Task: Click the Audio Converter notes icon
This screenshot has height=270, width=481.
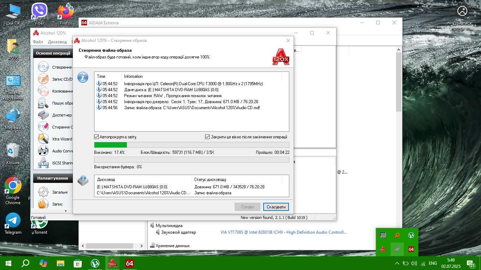Action: 43,151
